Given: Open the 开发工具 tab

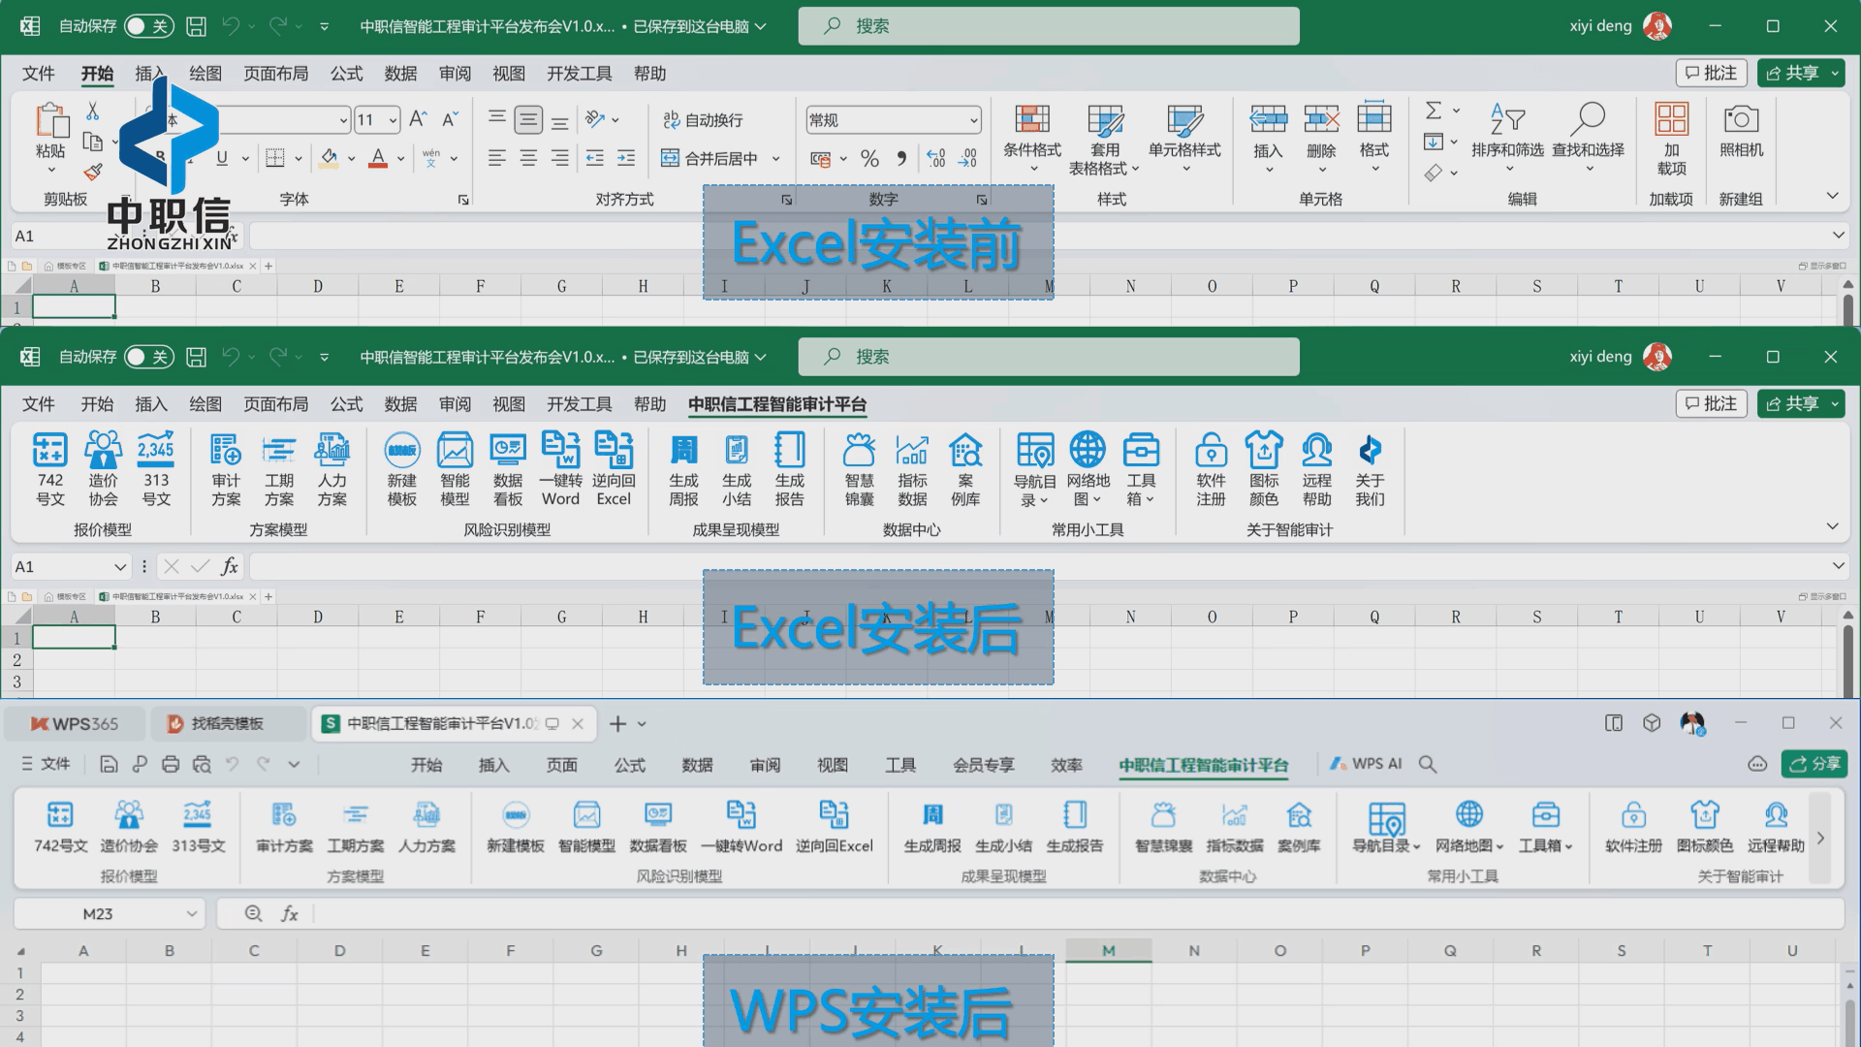Looking at the screenshot, I should (x=578, y=73).
